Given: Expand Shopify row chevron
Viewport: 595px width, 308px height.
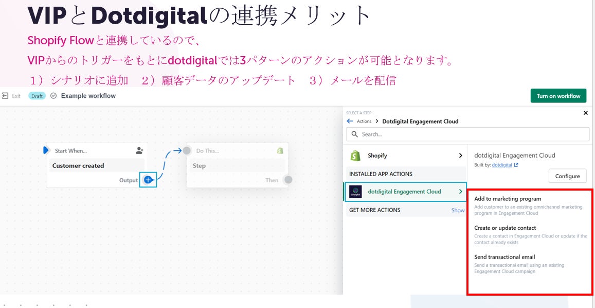Looking at the screenshot, I should pyautogui.click(x=460, y=156).
